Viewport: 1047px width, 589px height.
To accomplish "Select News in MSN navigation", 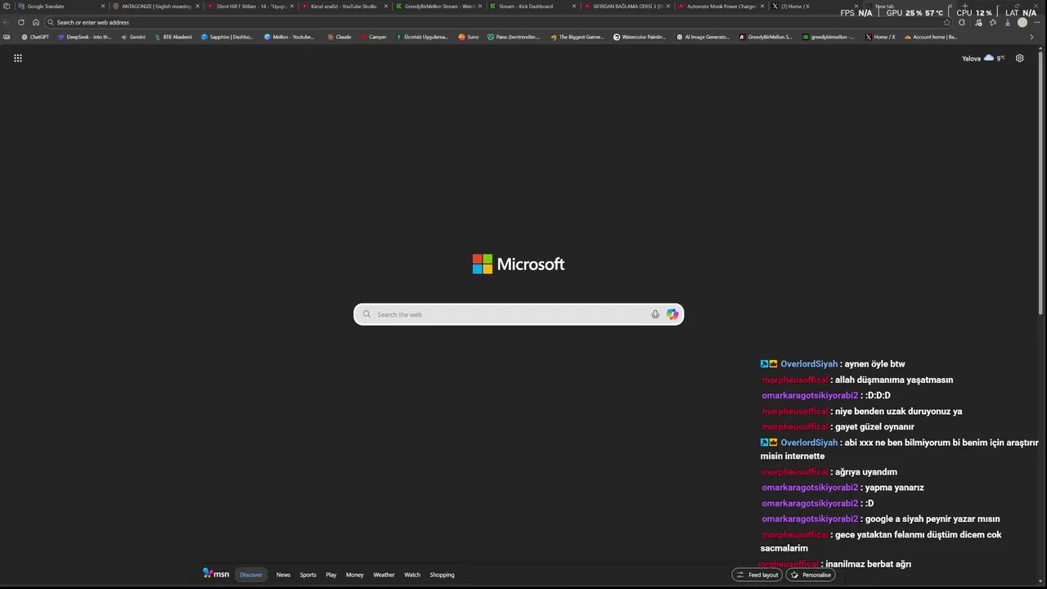I will 283,574.
